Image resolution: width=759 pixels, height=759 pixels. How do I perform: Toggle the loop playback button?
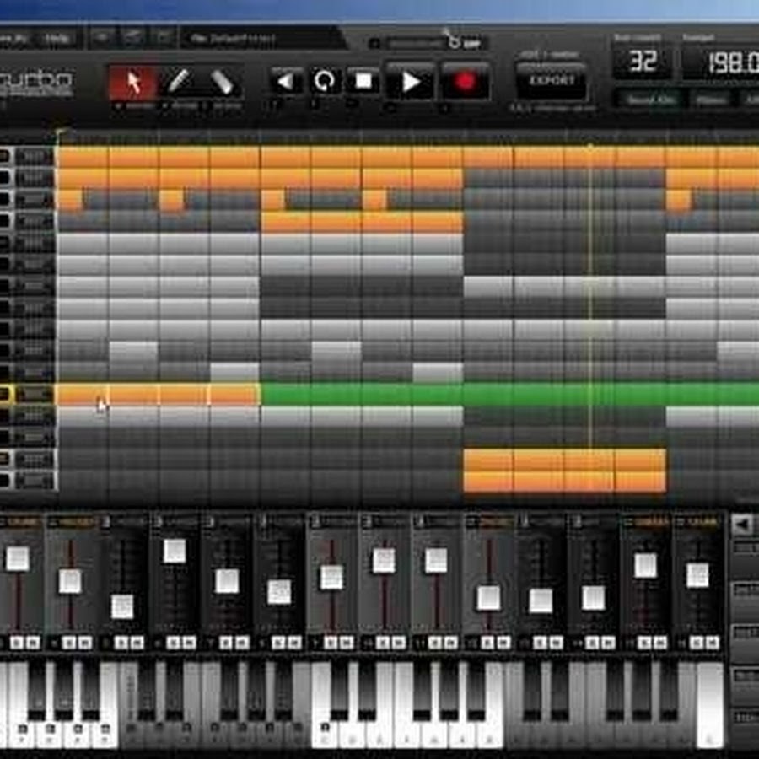click(x=325, y=81)
